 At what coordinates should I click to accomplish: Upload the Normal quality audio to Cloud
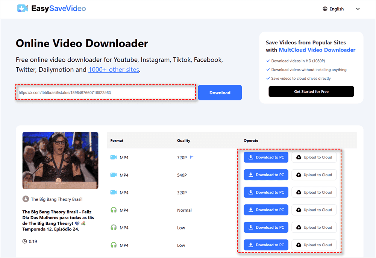point(314,210)
